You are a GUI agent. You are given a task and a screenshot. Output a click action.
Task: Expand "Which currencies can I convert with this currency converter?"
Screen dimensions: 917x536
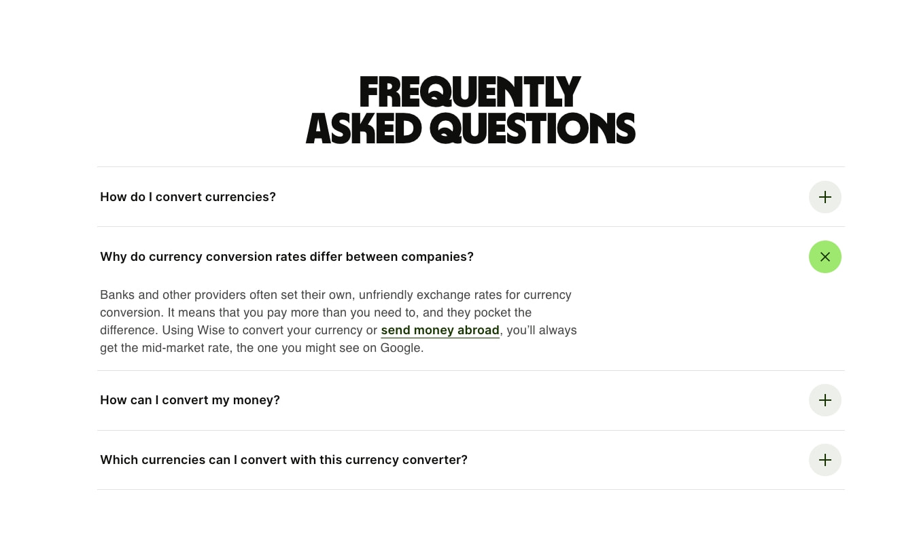(x=470, y=460)
